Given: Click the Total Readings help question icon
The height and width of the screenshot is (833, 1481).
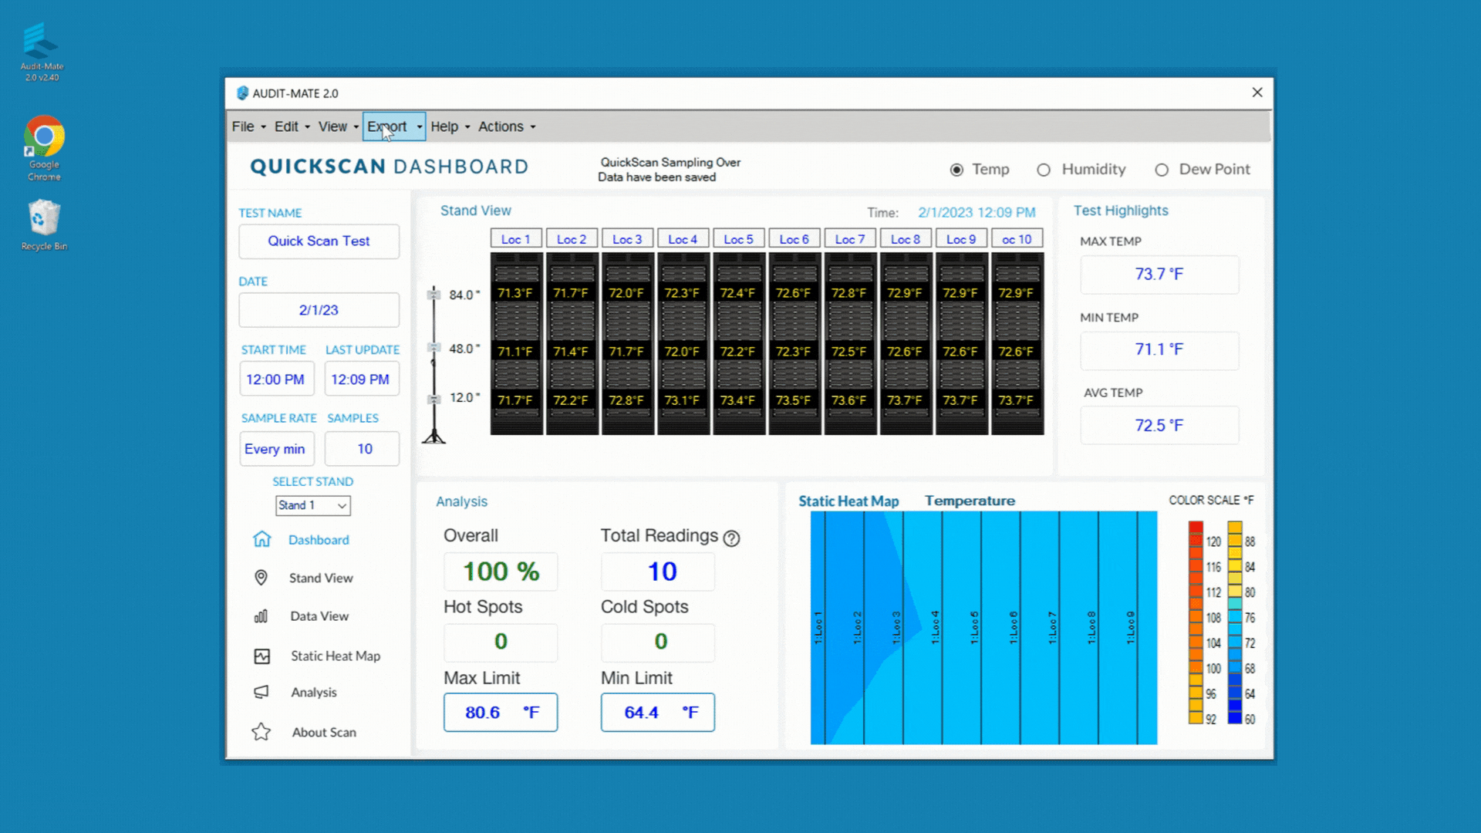Looking at the screenshot, I should (x=731, y=538).
